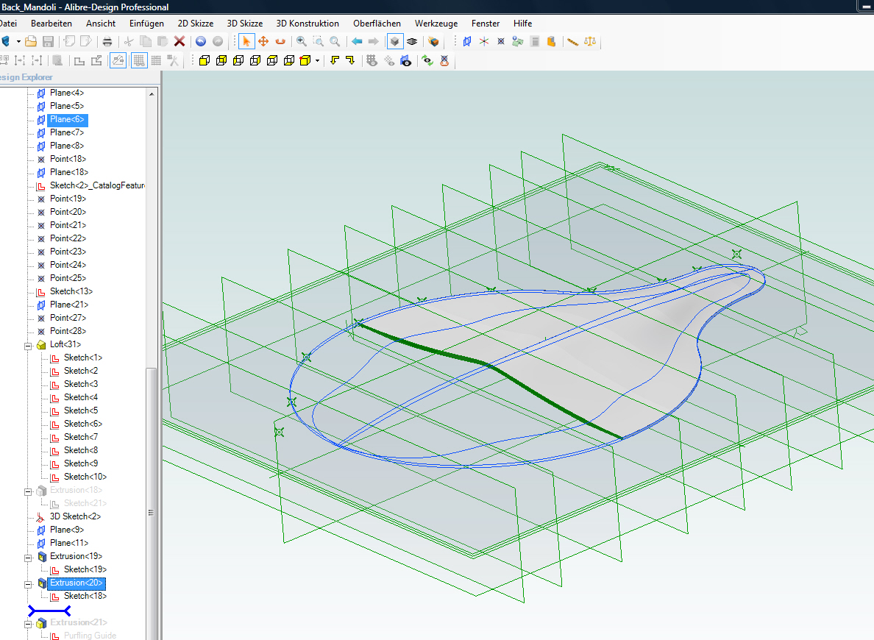Image resolution: width=874 pixels, height=640 pixels.
Task: Toggle the shaded gray cube display mode
Action: 394,41
